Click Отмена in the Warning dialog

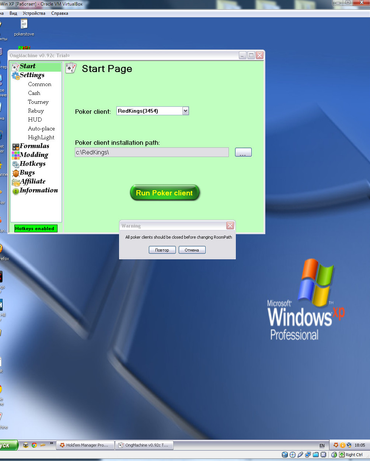click(192, 250)
